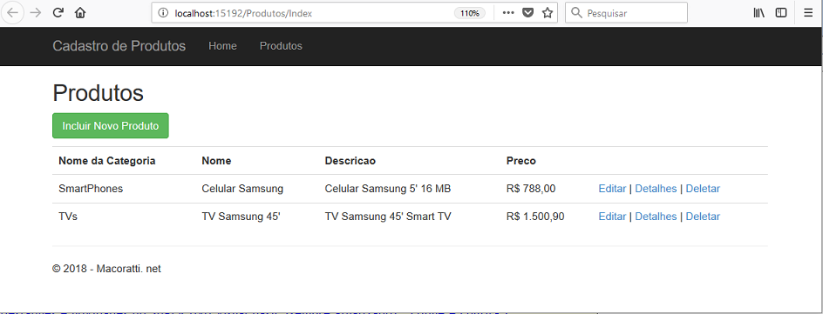The image size is (823, 314).
Task: Click the browser forward arrow button
Action: click(36, 13)
